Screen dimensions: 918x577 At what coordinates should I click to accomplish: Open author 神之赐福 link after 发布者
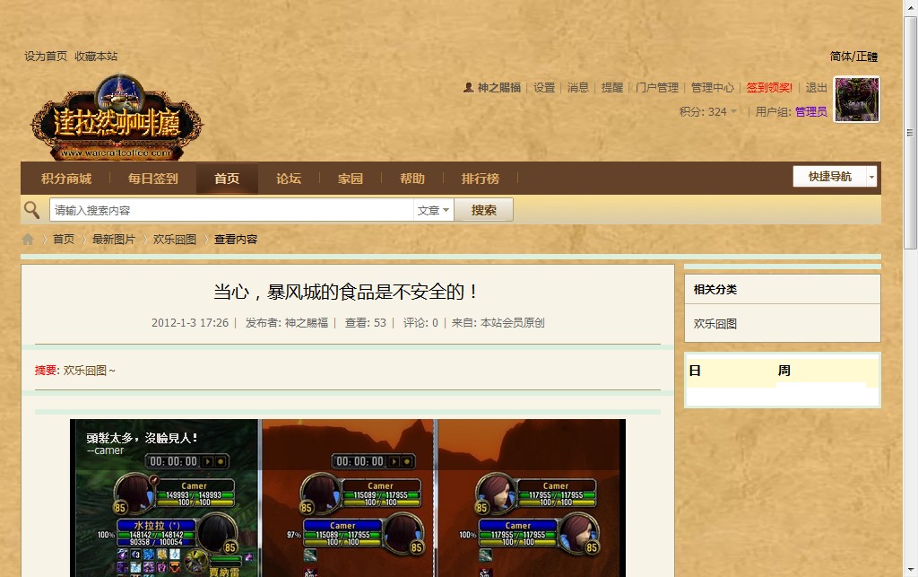pyautogui.click(x=307, y=322)
